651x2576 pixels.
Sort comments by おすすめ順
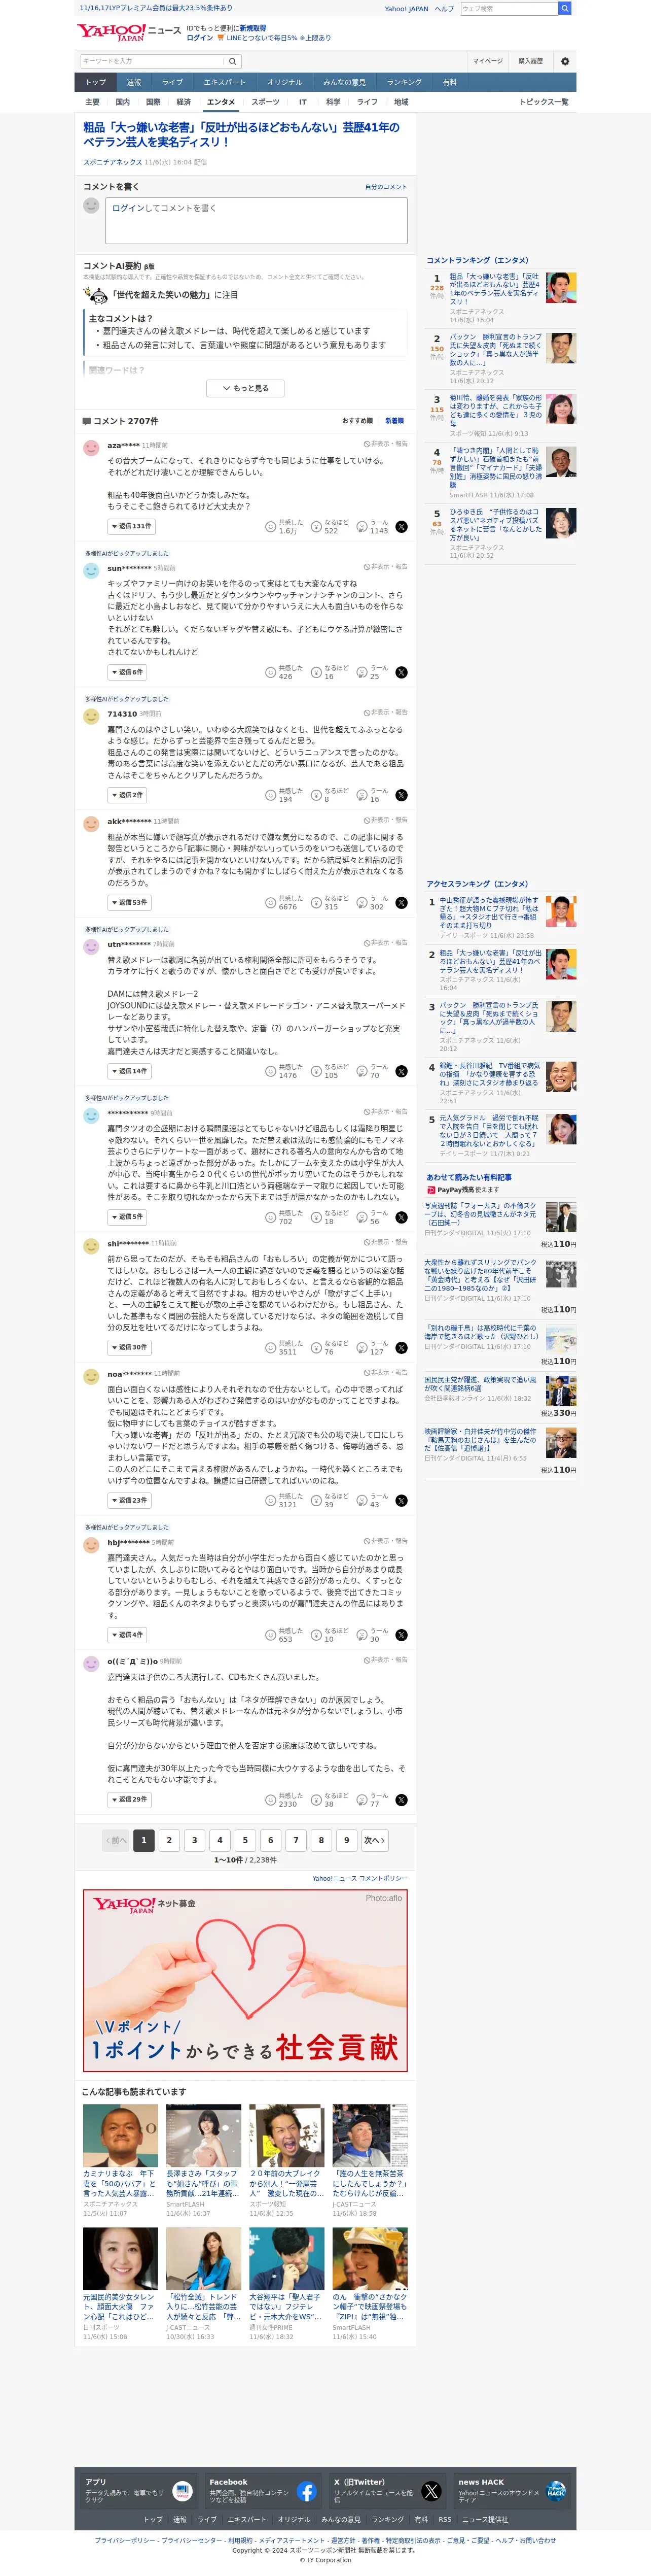(x=357, y=421)
